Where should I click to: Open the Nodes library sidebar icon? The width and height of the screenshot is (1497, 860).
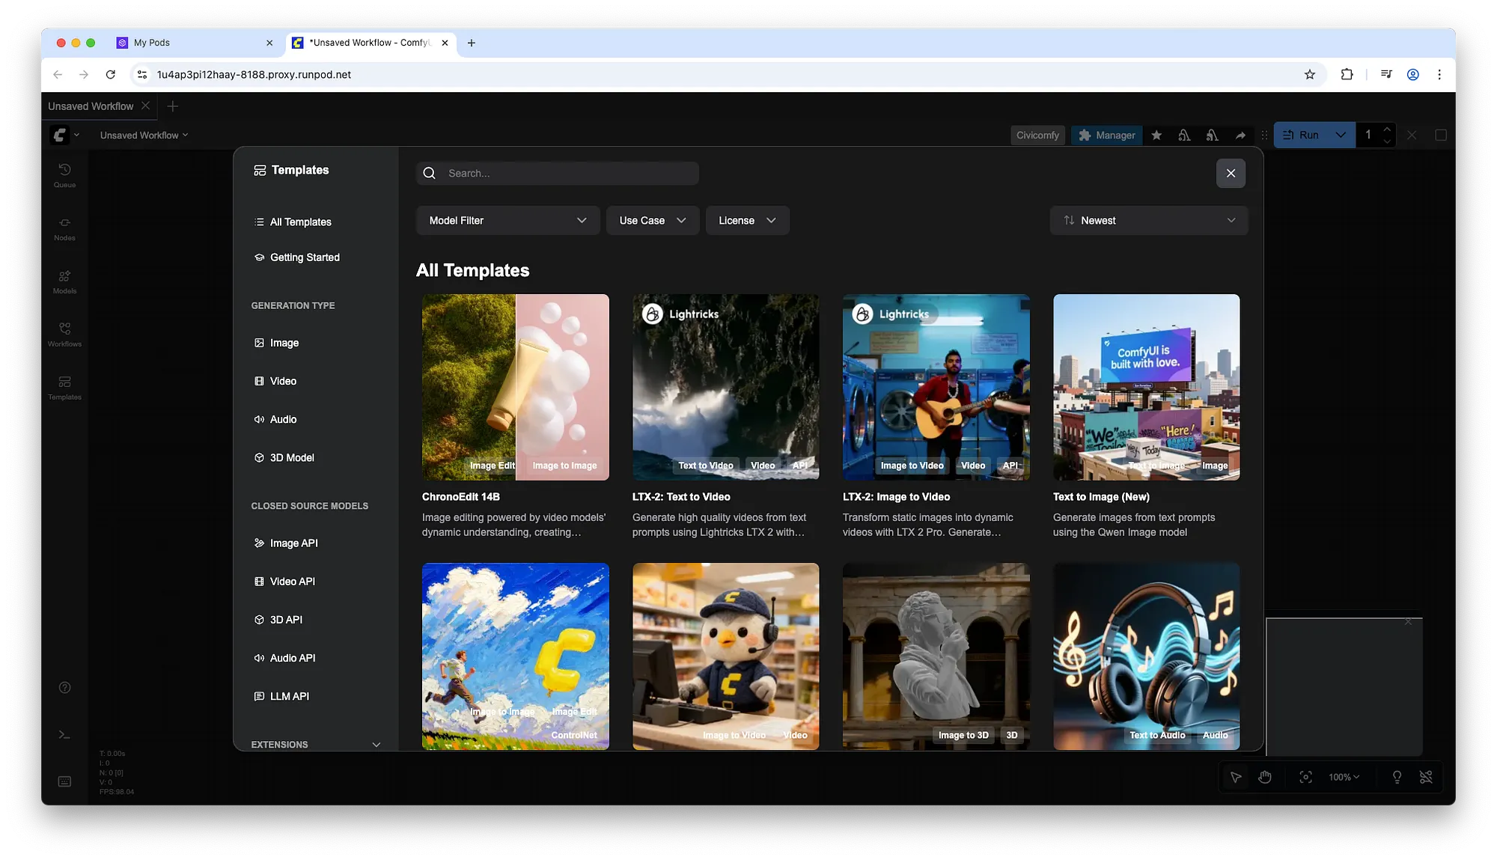tap(64, 228)
